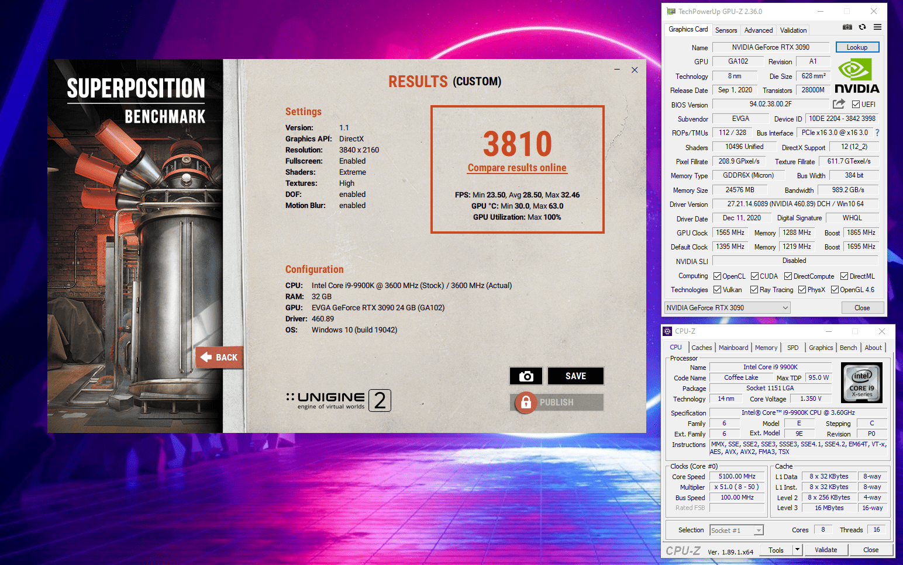
Task: Minimize the Superposition results window
Action: tap(616, 70)
